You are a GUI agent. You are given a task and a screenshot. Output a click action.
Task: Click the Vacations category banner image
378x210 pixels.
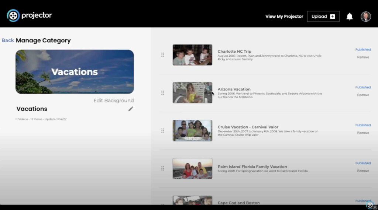click(75, 72)
